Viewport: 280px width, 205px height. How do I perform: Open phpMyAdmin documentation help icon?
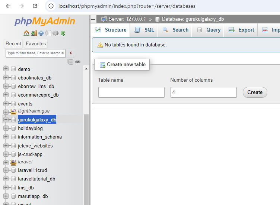tap(41, 33)
